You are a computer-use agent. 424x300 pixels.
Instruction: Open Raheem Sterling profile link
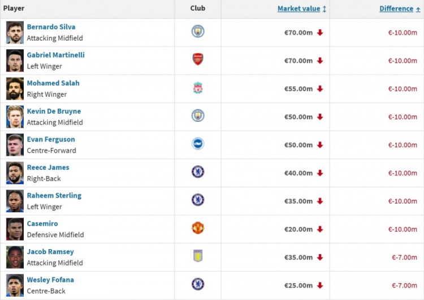click(54, 195)
